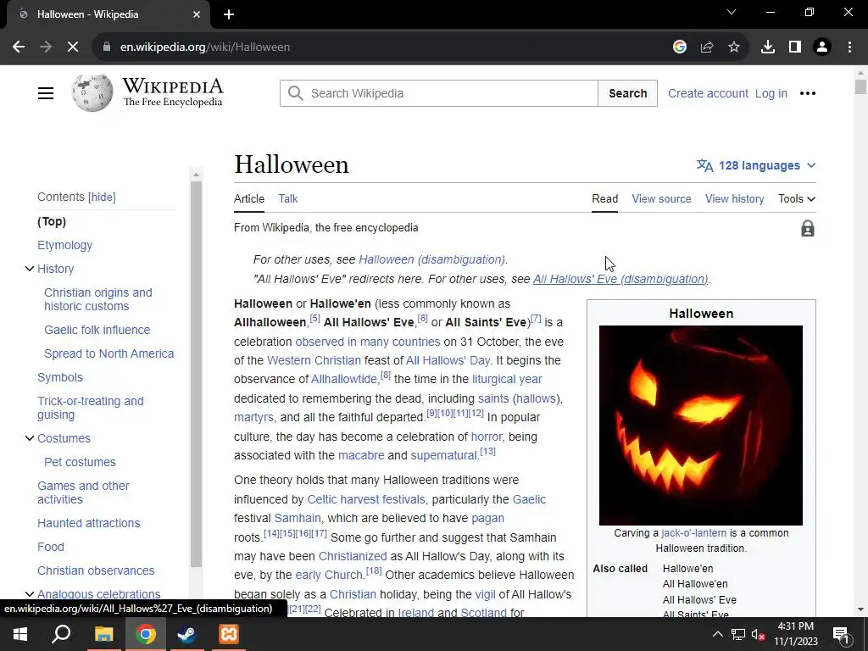Click the muted volume tray icon

coord(758,634)
